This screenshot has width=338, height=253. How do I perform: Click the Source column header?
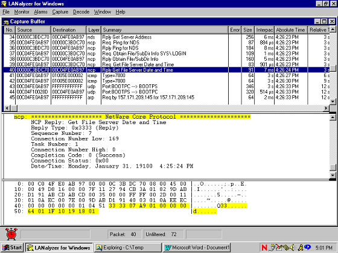(x=33, y=30)
